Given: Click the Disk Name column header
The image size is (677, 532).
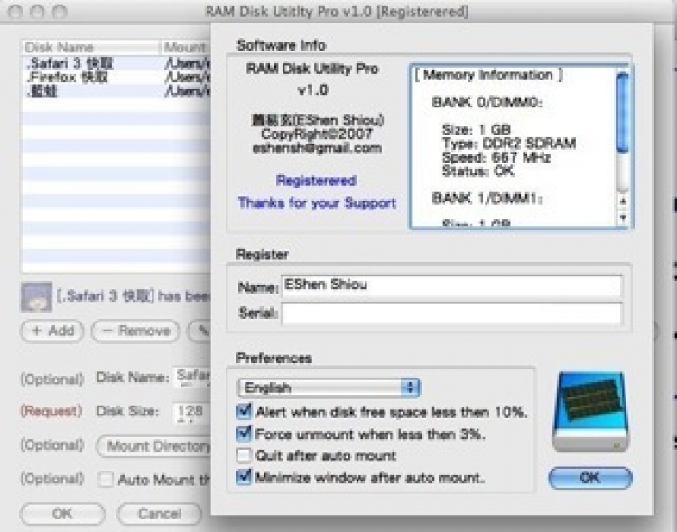Looking at the screenshot, I should click(x=91, y=48).
